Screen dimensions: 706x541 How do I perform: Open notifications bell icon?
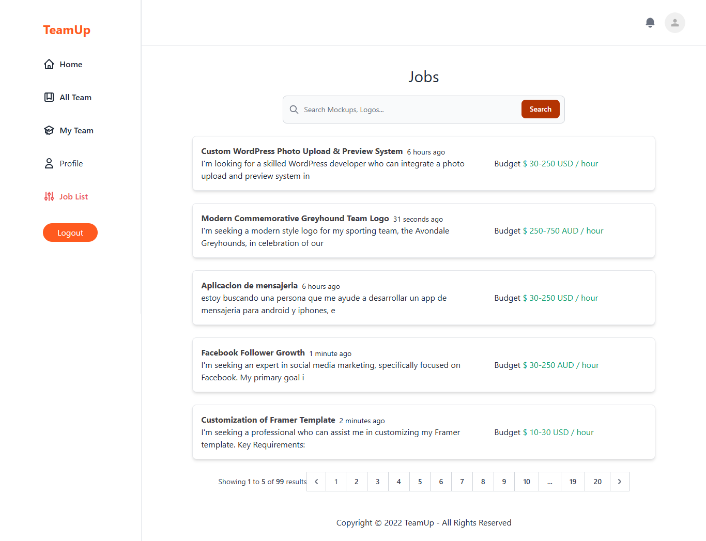click(650, 23)
